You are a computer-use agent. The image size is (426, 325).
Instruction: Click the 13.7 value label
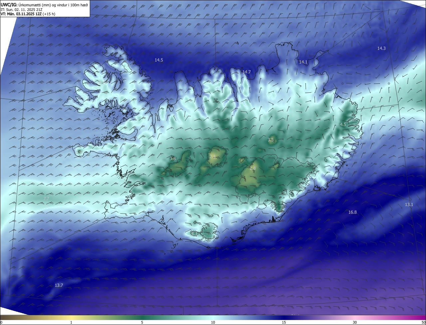click(59, 285)
